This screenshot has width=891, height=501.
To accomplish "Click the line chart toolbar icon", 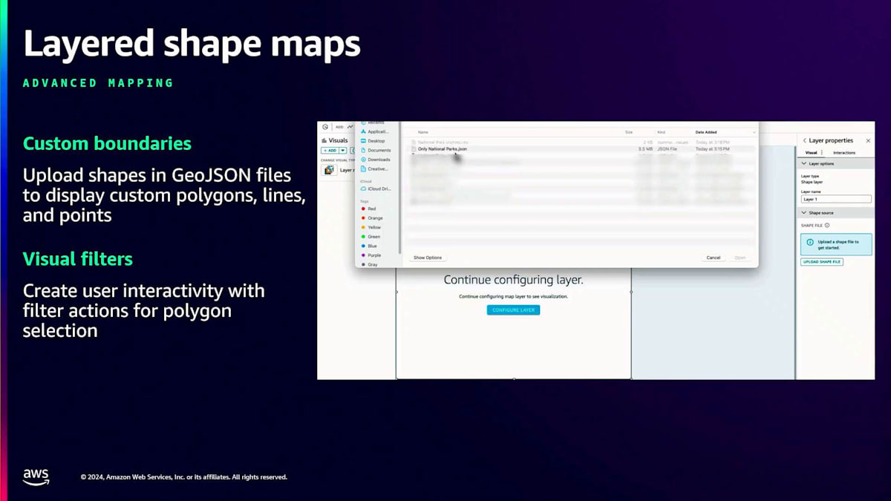I will click(x=350, y=127).
